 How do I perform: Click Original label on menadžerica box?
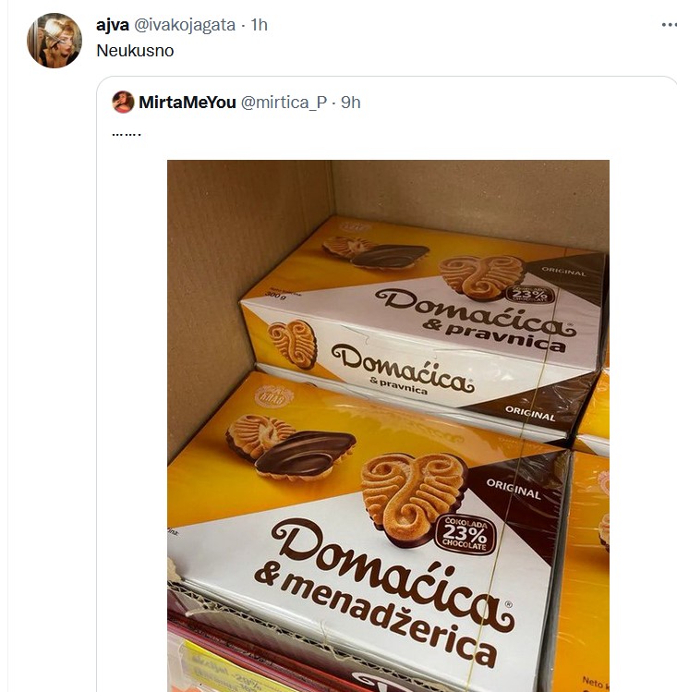tap(514, 490)
